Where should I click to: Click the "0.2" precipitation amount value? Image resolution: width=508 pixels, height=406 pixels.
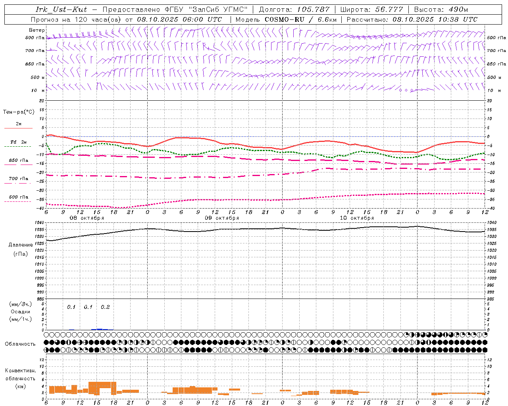pos(105,307)
